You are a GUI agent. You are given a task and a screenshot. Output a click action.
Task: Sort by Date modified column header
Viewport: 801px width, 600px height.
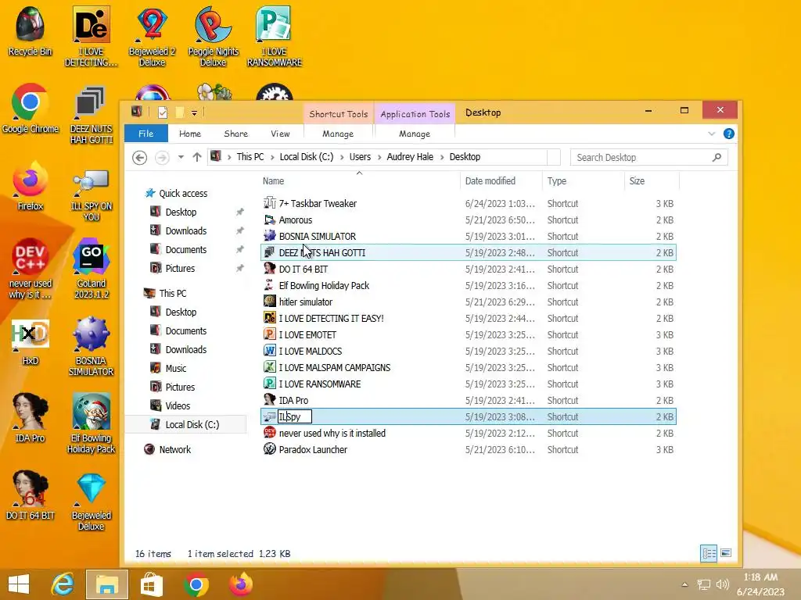(501, 180)
